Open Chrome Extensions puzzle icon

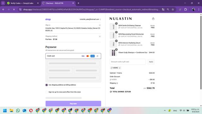click(x=186, y=9)
